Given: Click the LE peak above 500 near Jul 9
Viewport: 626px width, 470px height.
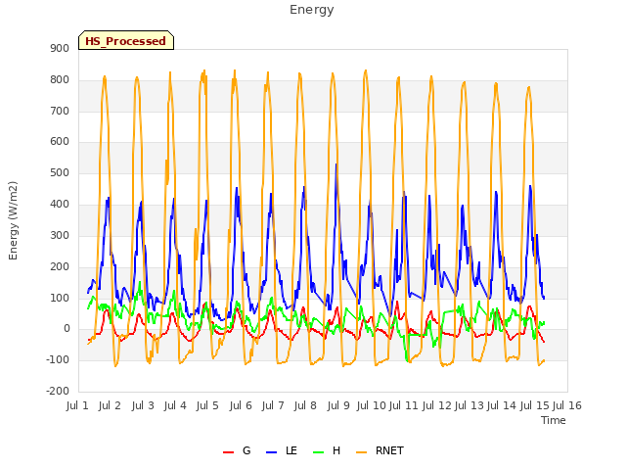Looking at the screenshot, I should pyautogui.click(x=335, y=164).
